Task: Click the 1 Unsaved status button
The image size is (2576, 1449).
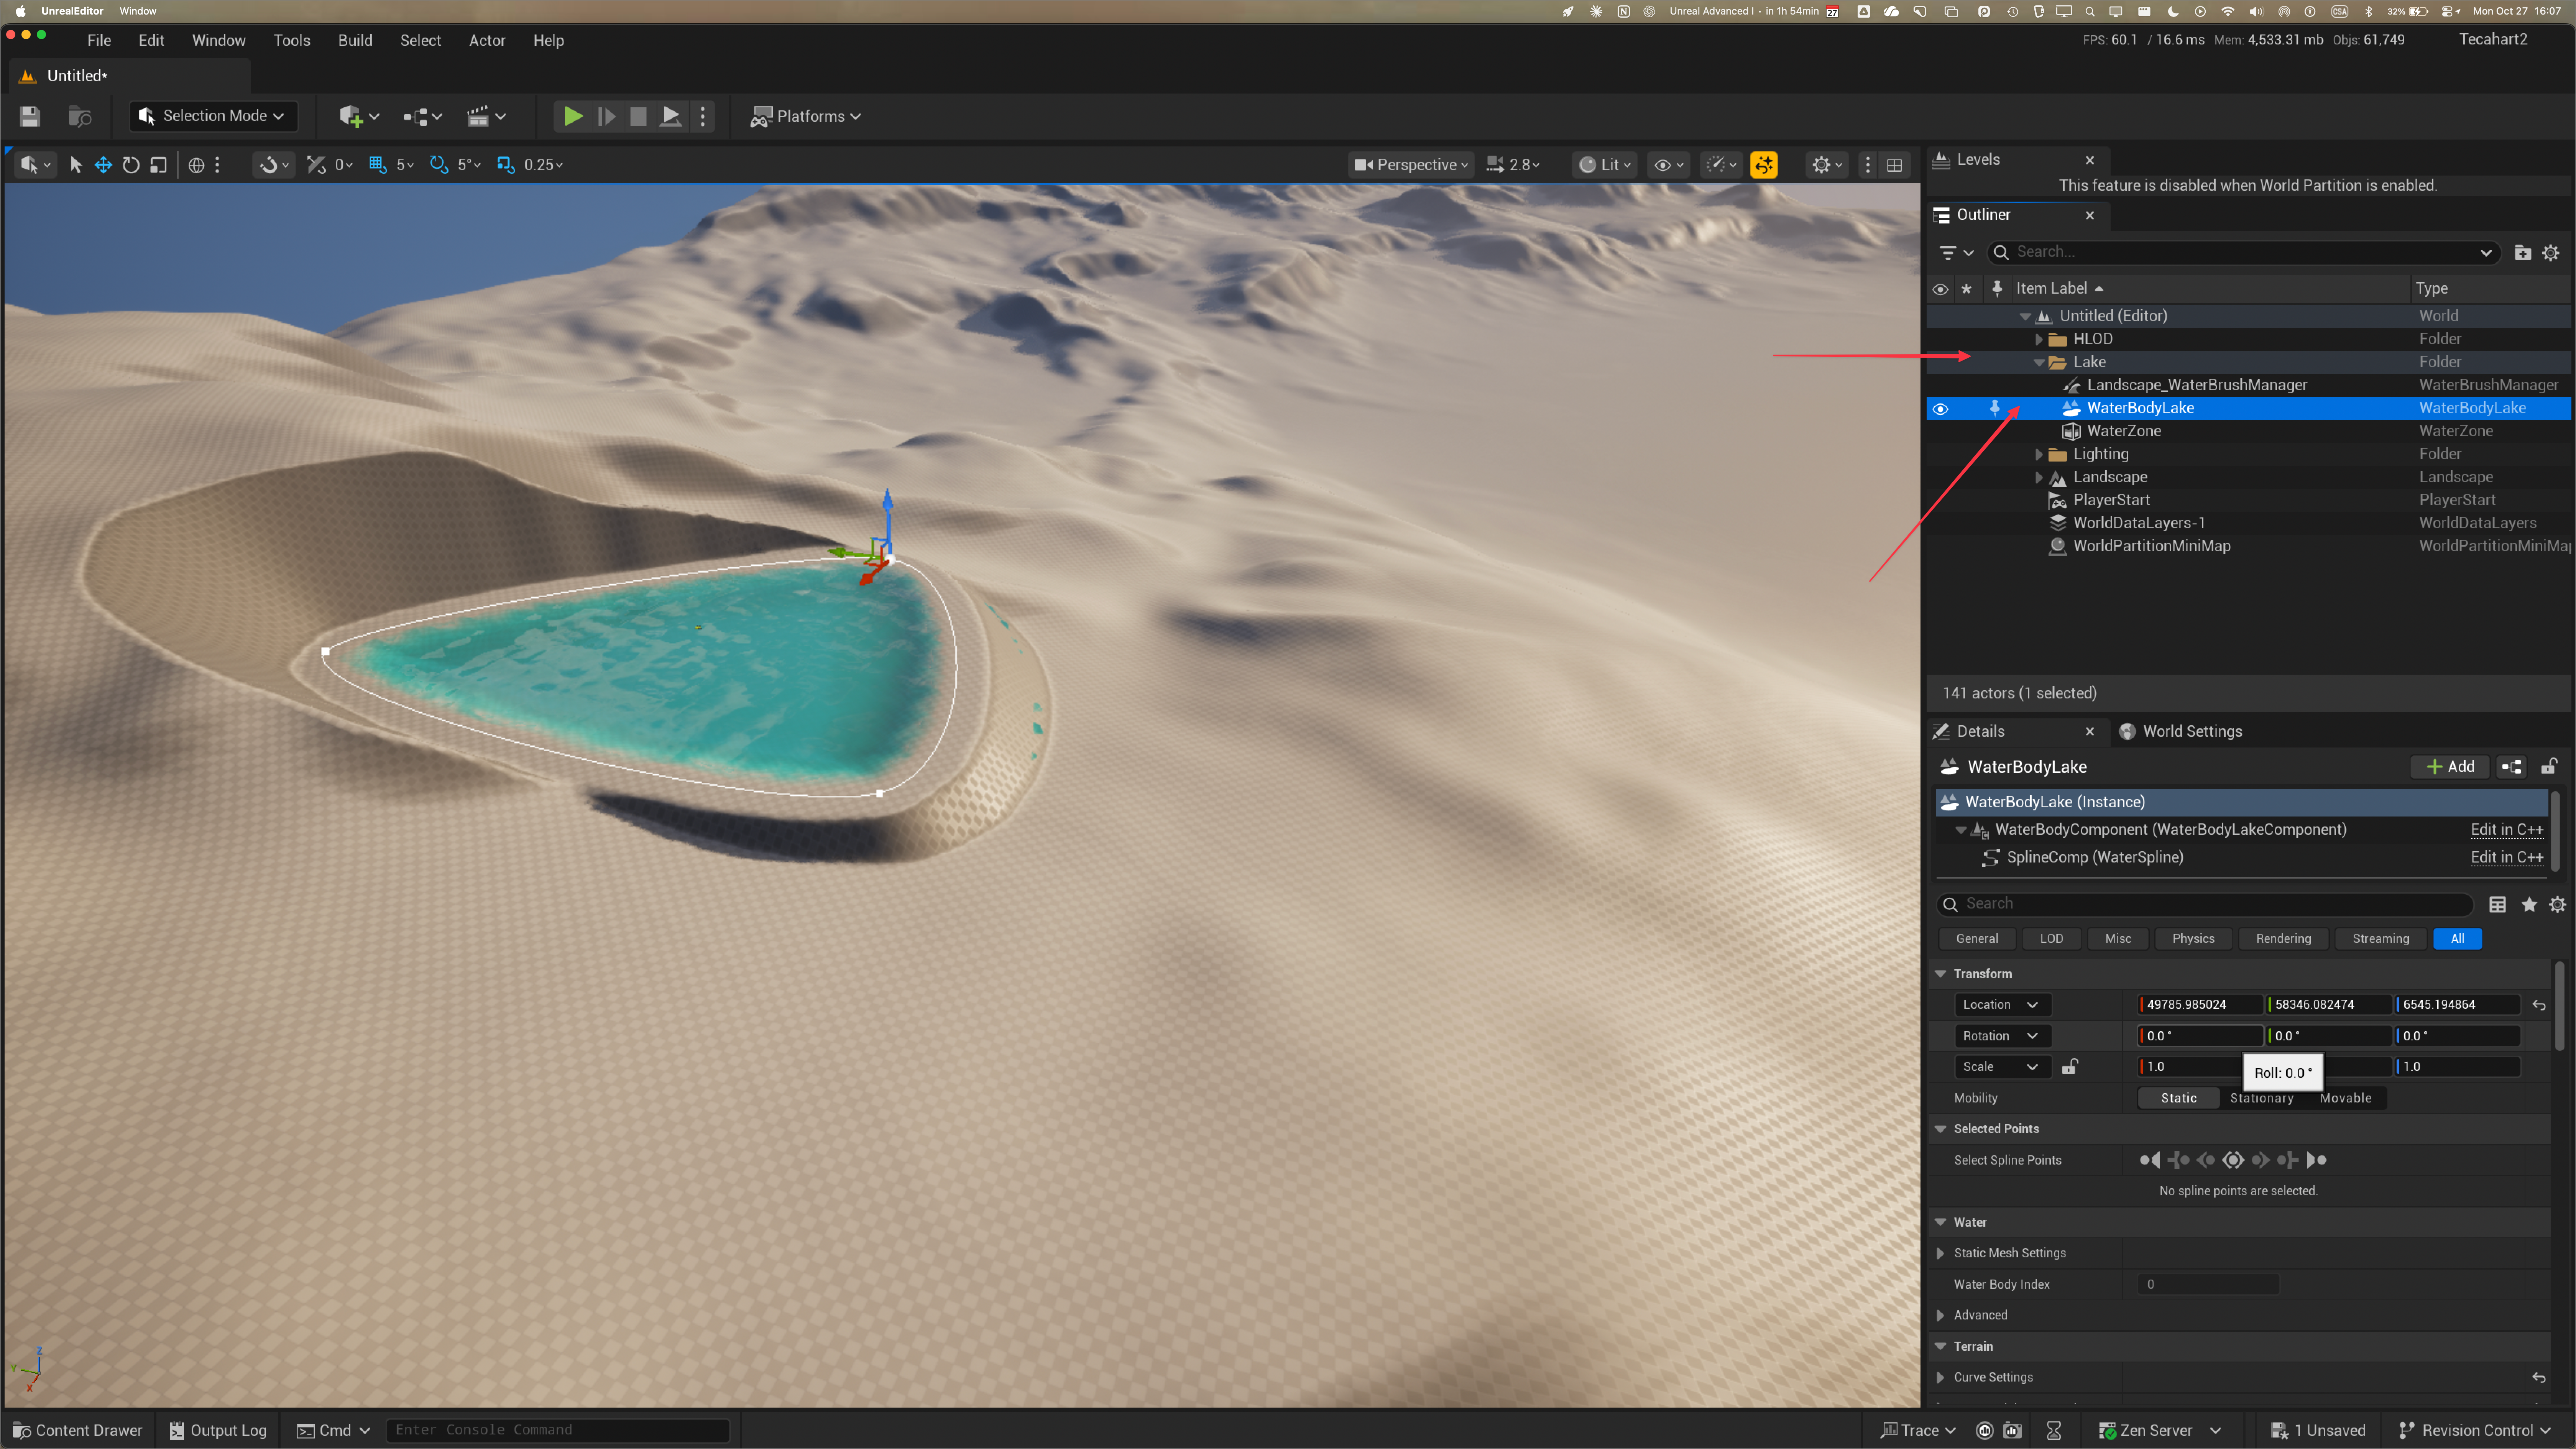Action: (x=2318, y=1431)
